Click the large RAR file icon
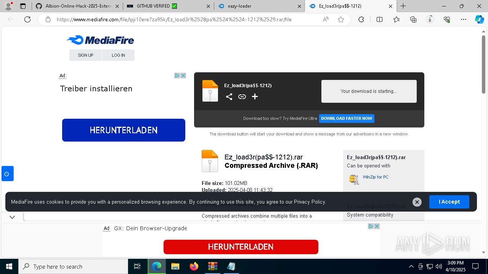 (210, 161)
